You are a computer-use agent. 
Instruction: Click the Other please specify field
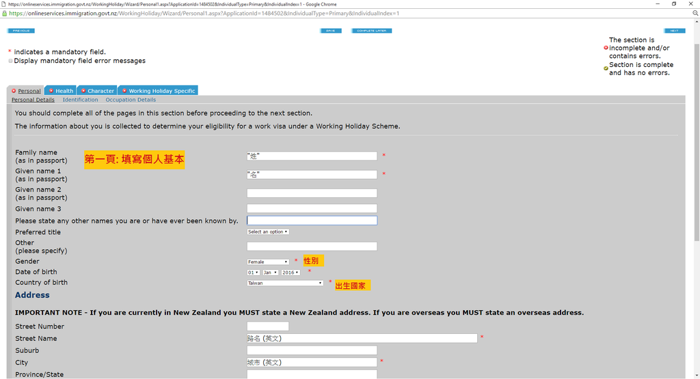pyautogui.click(x=312, y=246)
